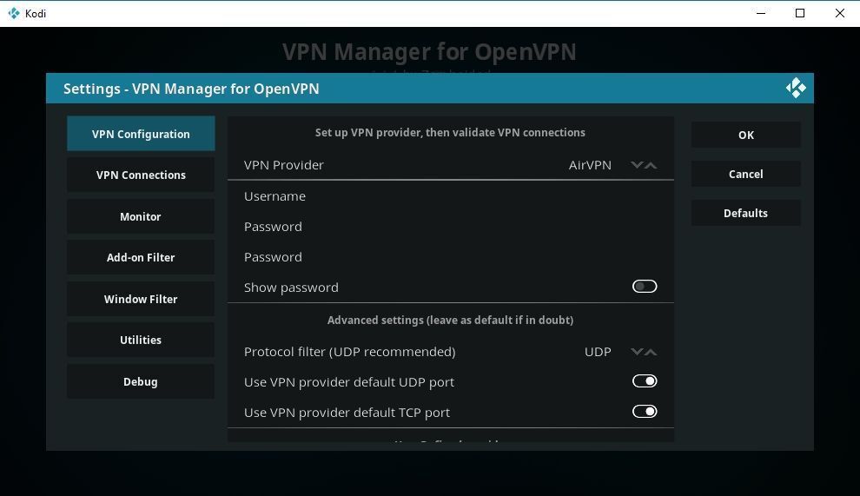Image resolution: width=860 pixels, height=496 pixels.
Task: Toggle Use VPN provider default UDP port
Action: 645,381
